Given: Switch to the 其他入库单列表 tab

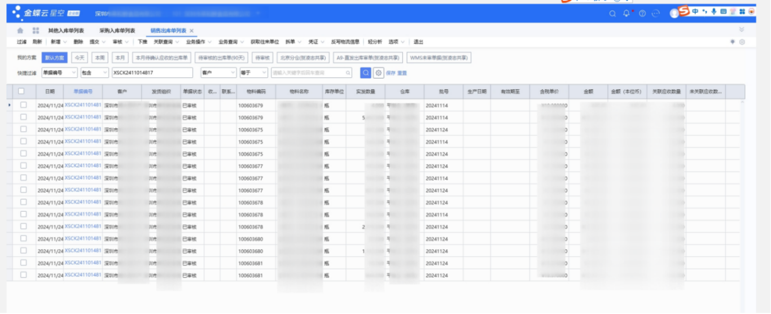Looking at the screenshot, I should click(x=66, y=30).
